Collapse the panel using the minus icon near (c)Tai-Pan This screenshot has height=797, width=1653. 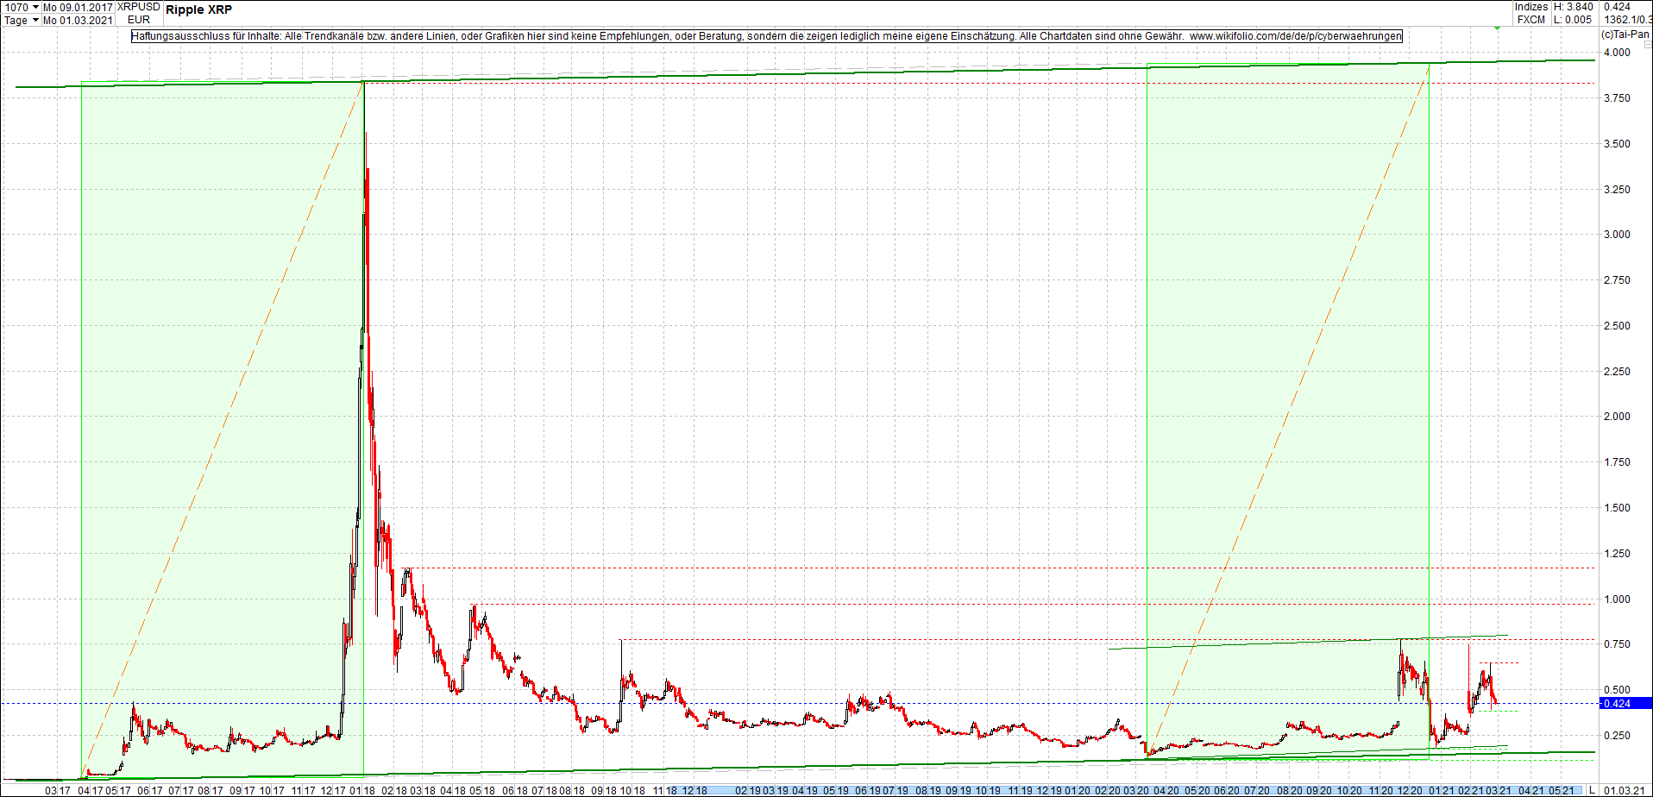tap(1648, 44)
